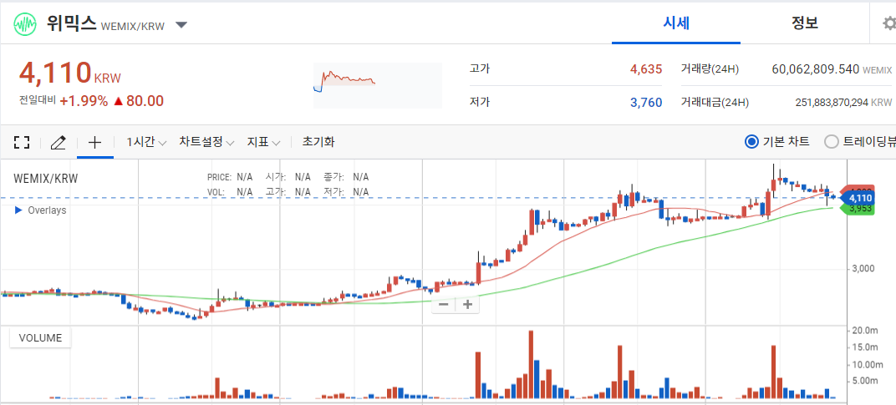Click the 4,110 current price marker

(x=859, y=198)
